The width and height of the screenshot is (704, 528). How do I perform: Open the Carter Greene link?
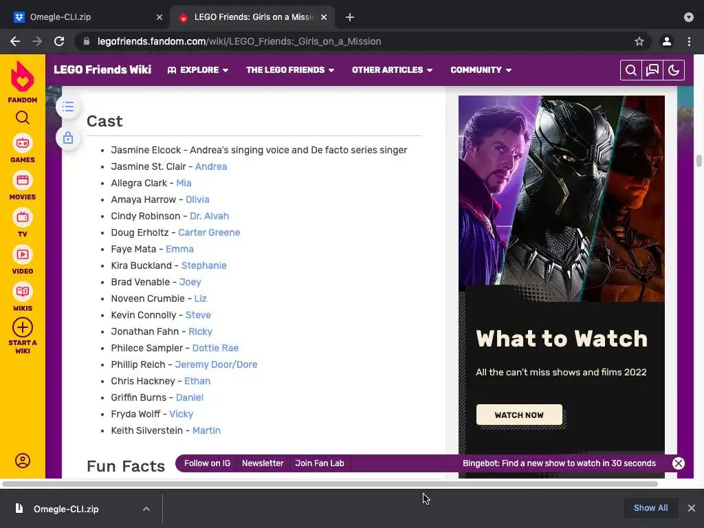click(209, 232)
